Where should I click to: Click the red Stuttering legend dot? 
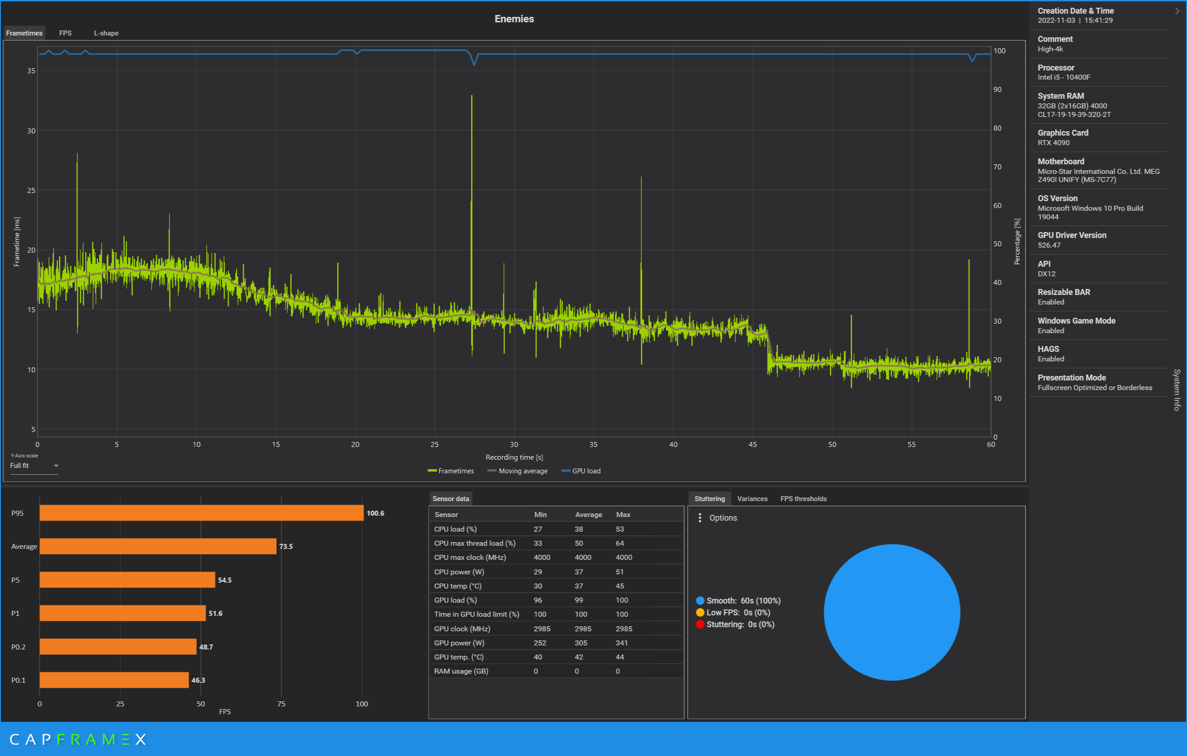click(x=700, y=624)
